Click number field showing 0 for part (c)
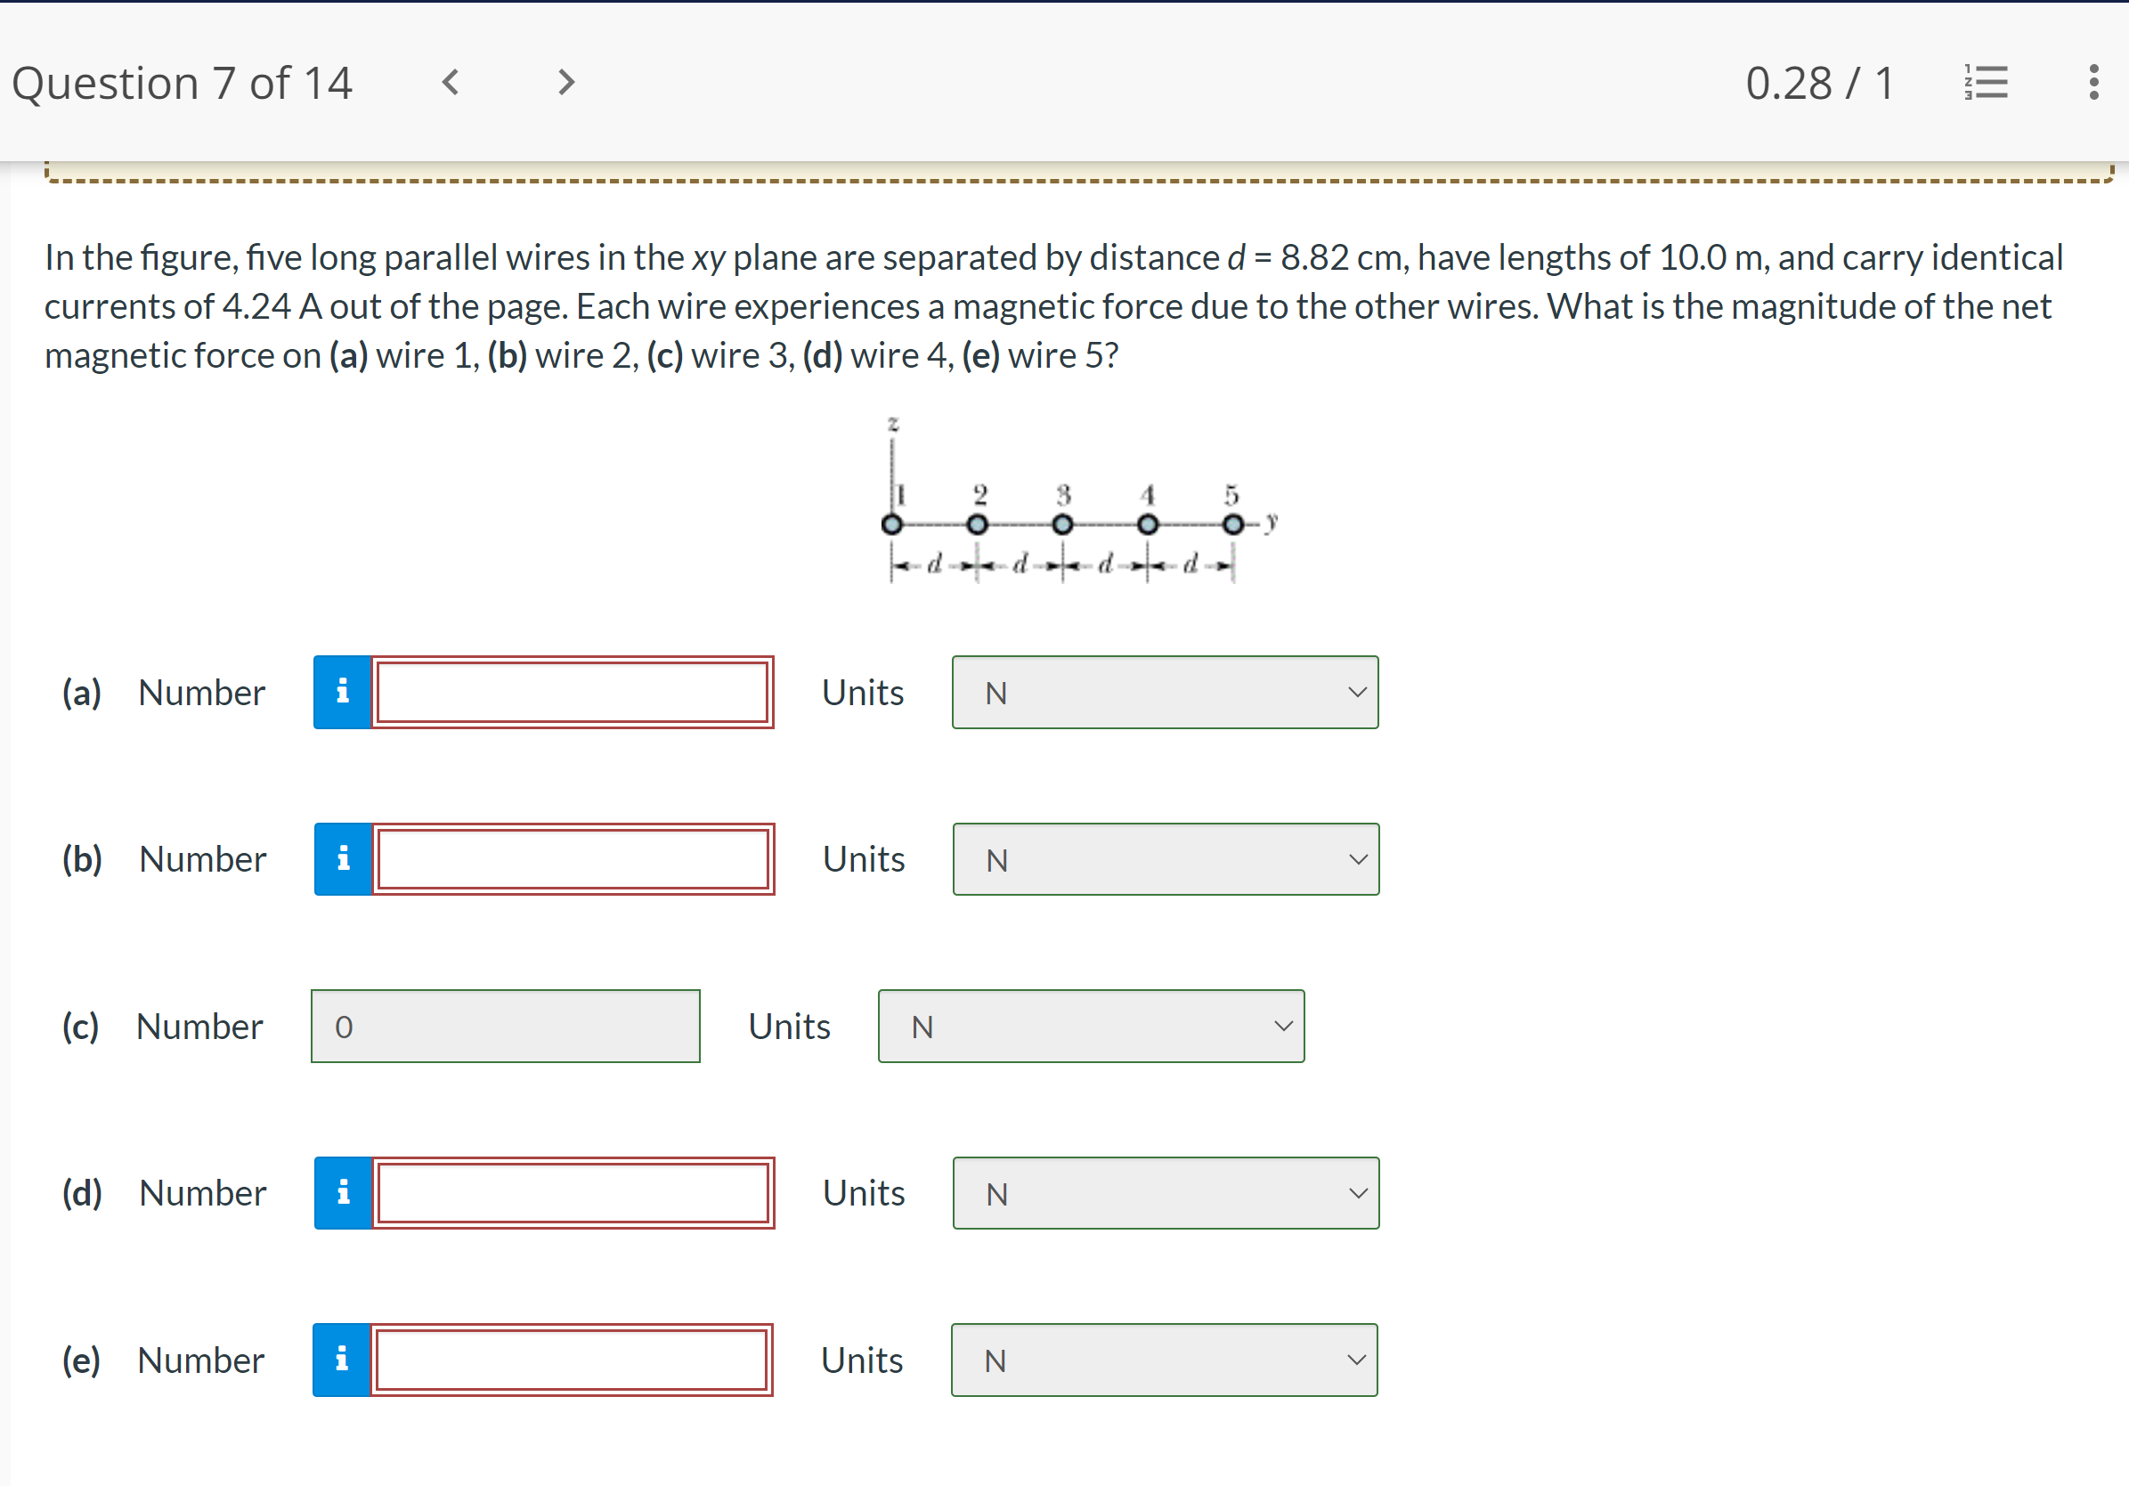Viewport: 2129px width, 1486px height. pyautogui.click(x=506, y=1027)
